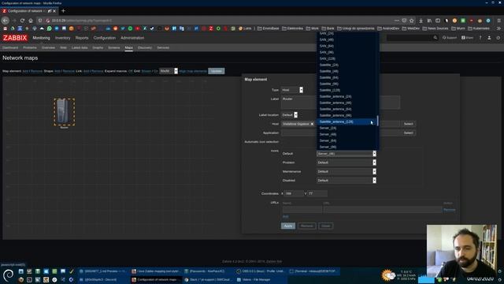Screen dimensions: 504x284
Task: Open the weather widget in the taskbar
Action: [398, 275]
